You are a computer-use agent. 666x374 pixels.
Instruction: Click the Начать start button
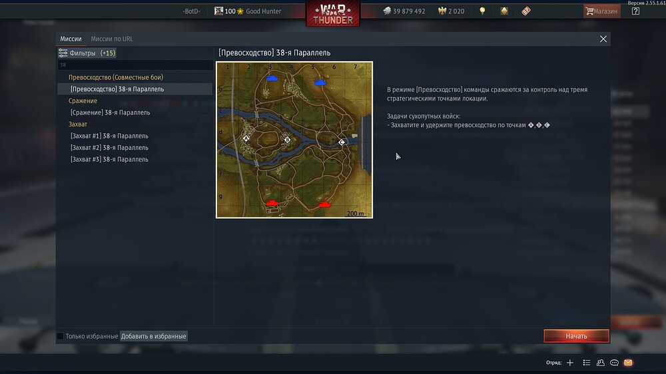point(576,336)
